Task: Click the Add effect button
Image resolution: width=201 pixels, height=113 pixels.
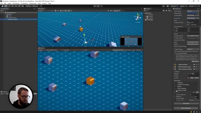Action: pyautogui.click(x=186, y=104)
